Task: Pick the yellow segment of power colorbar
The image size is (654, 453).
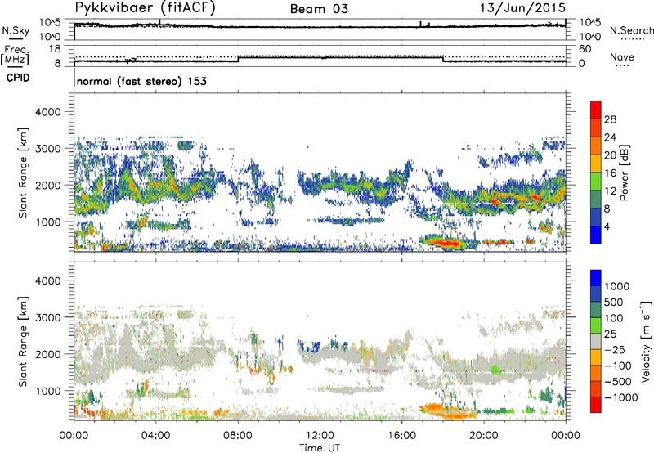Action: click(x=596, y=163)
